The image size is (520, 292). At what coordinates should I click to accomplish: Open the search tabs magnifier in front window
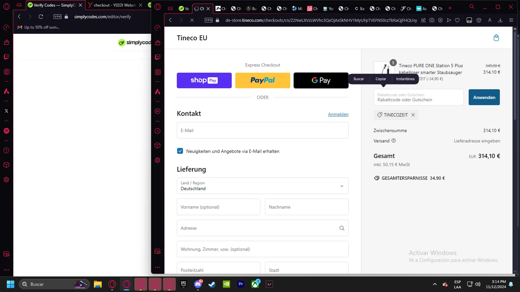point(472,7)
